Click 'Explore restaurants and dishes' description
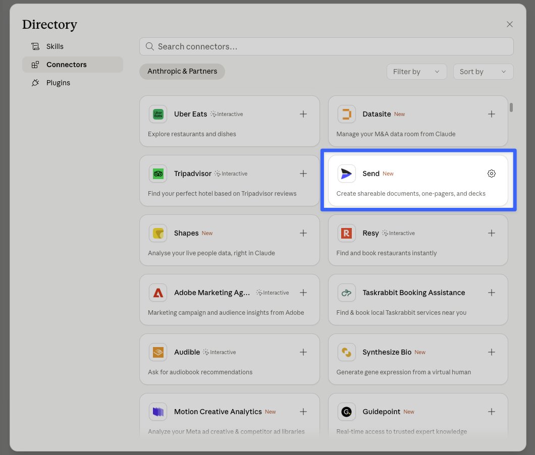535x455 pixels. pos(192,134)
